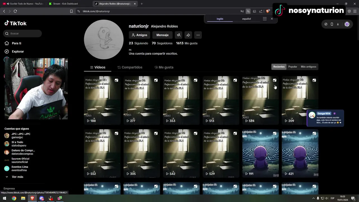
Task: Click the volume speaker tray icon
Action: [x=327, y=198]
